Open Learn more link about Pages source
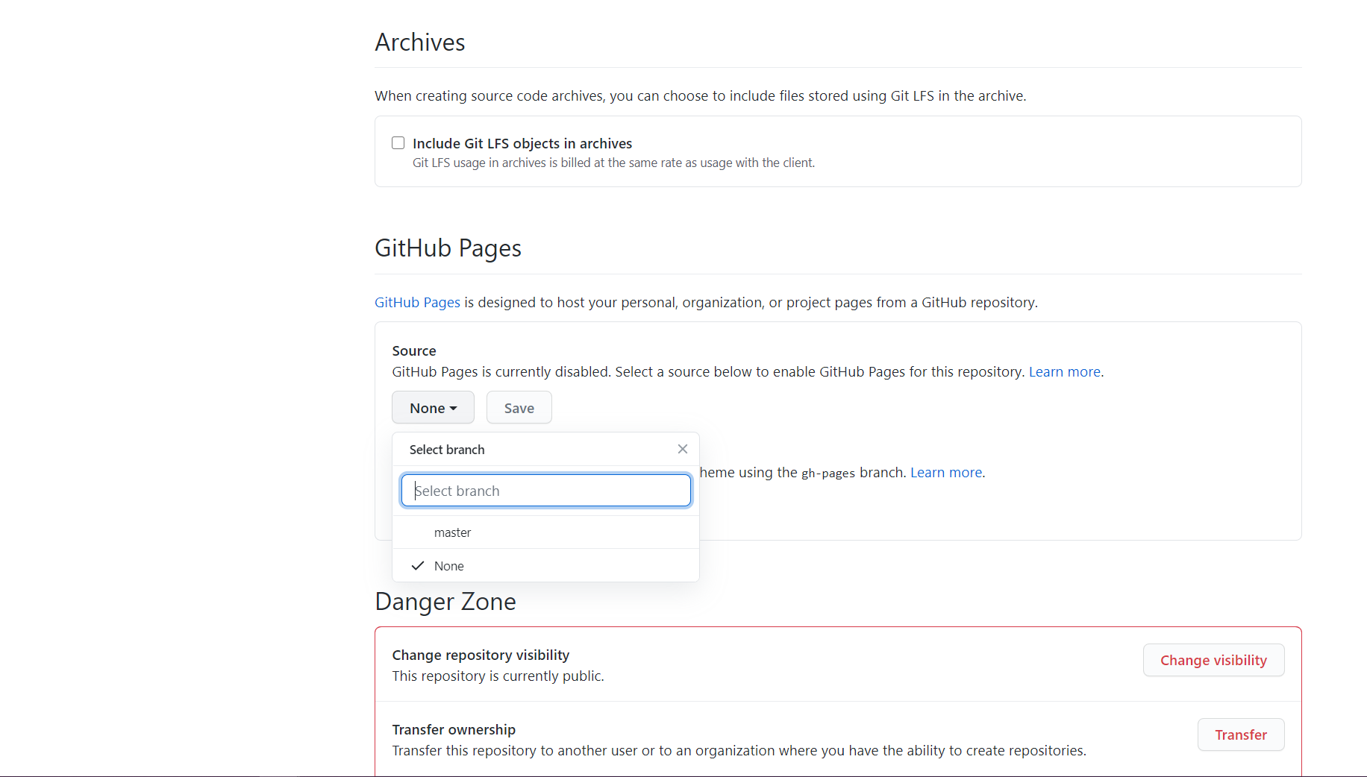 (x=1065, y=372)
